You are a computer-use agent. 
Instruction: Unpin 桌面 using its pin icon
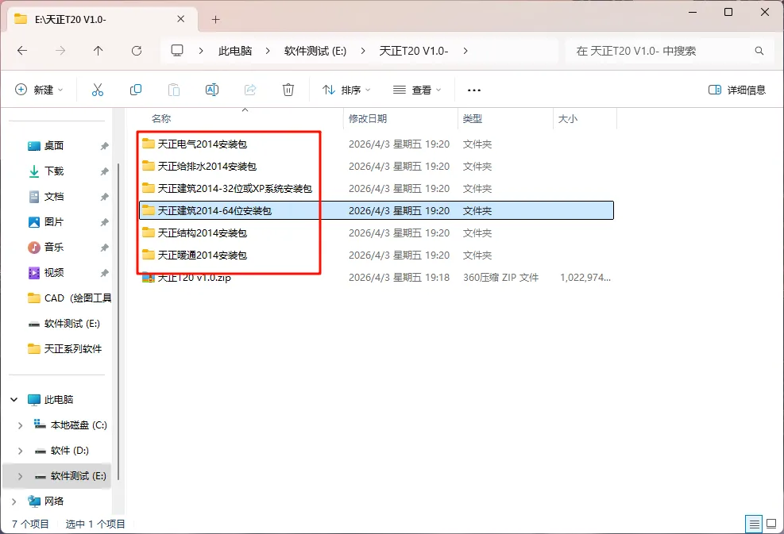104,146
